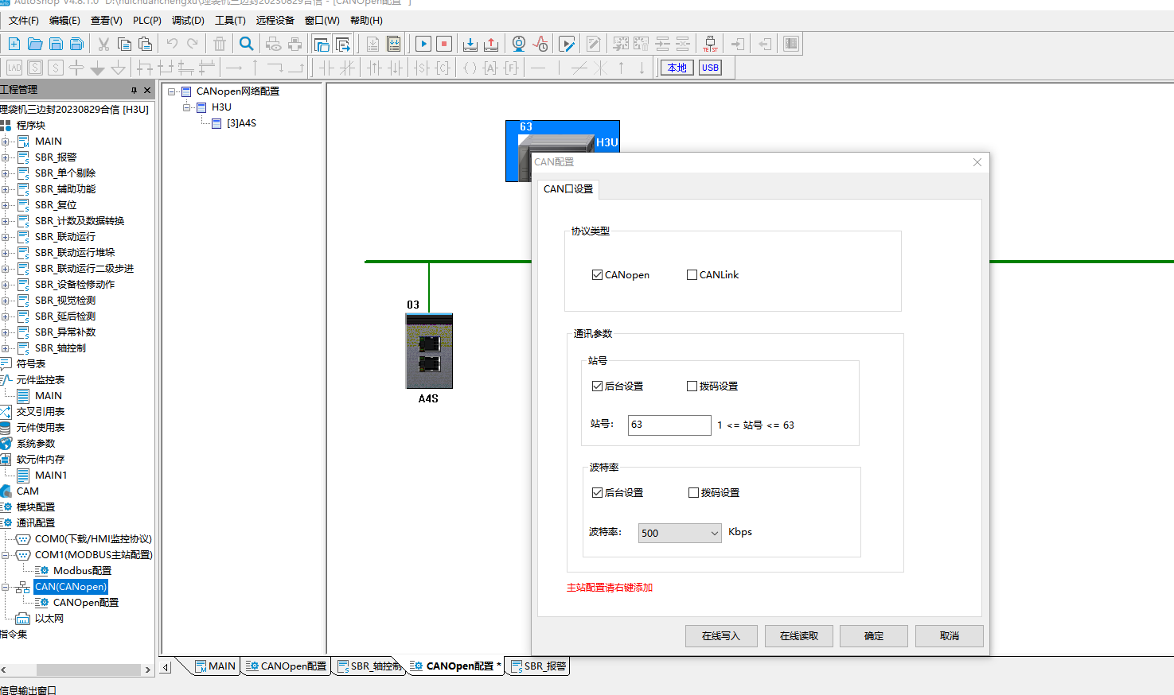
Task: Click the USB connection button
Action: pyautogui.click(x=710, y=68)
